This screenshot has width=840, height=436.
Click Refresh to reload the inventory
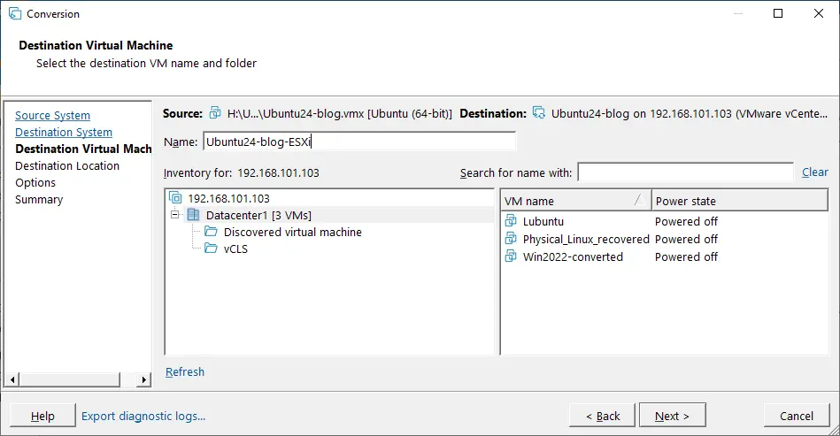[x=185, y=371]
